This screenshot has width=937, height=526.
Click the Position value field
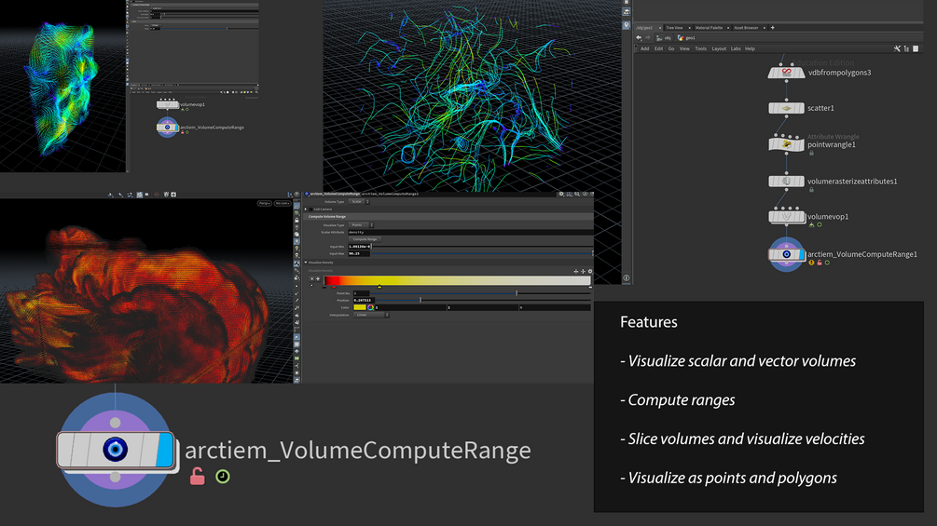tap(362, 300)
